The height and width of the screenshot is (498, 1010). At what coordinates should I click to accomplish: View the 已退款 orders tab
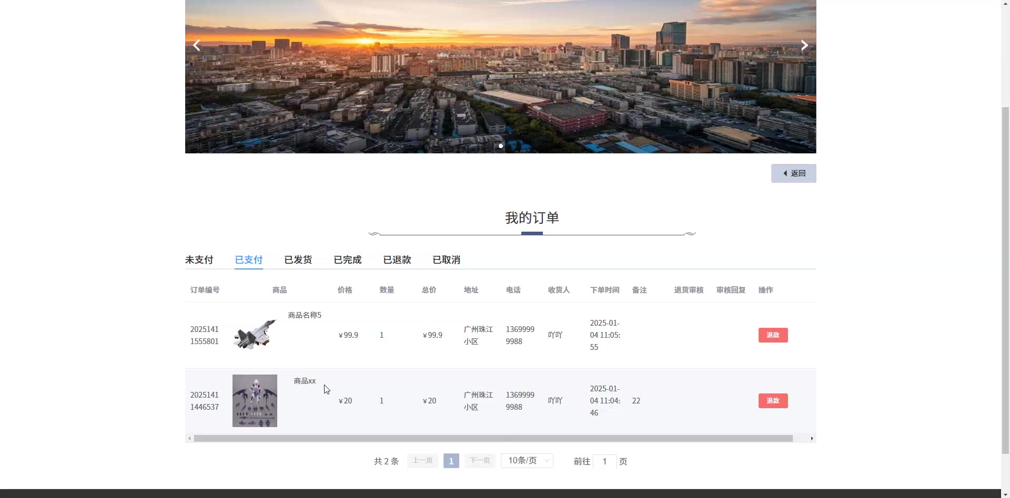397,260
